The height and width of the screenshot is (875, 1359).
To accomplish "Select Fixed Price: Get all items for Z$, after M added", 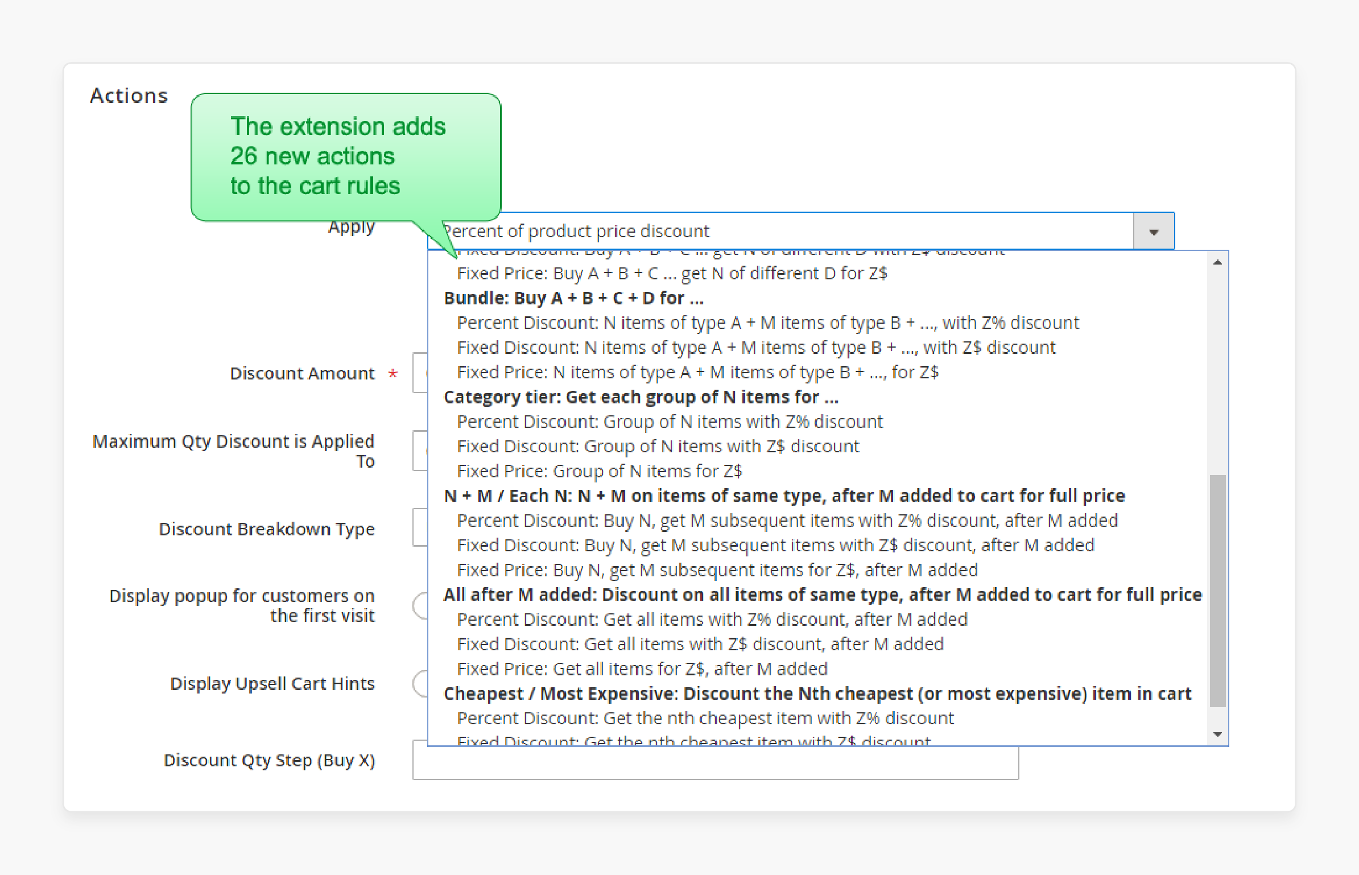I will (642, 669).
